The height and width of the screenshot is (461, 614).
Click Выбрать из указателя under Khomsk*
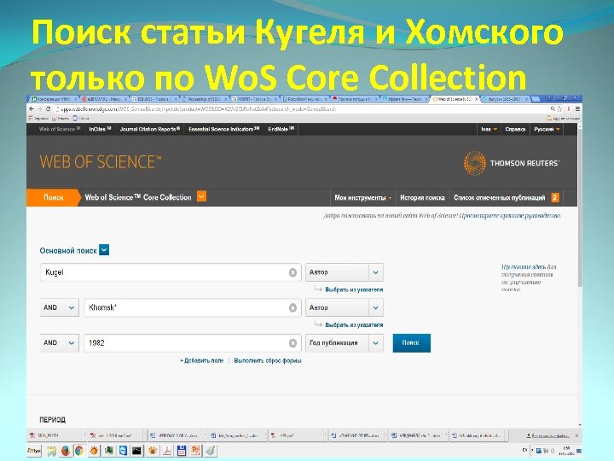click(354, 325)
